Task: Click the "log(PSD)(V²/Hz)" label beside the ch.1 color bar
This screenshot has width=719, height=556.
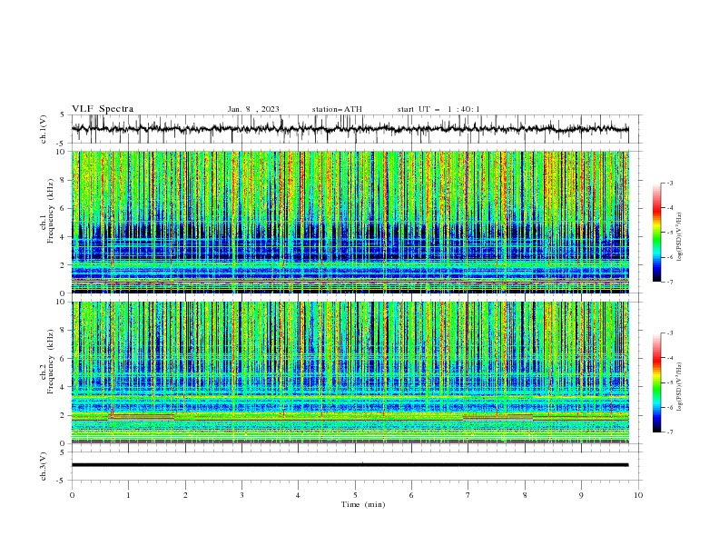Action: point(681,237)
